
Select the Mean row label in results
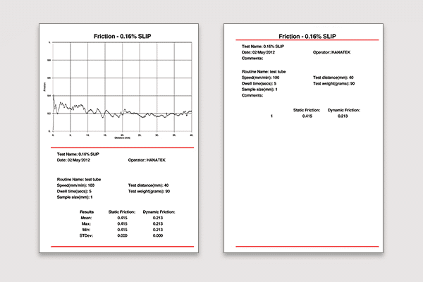tap(87, 218)
